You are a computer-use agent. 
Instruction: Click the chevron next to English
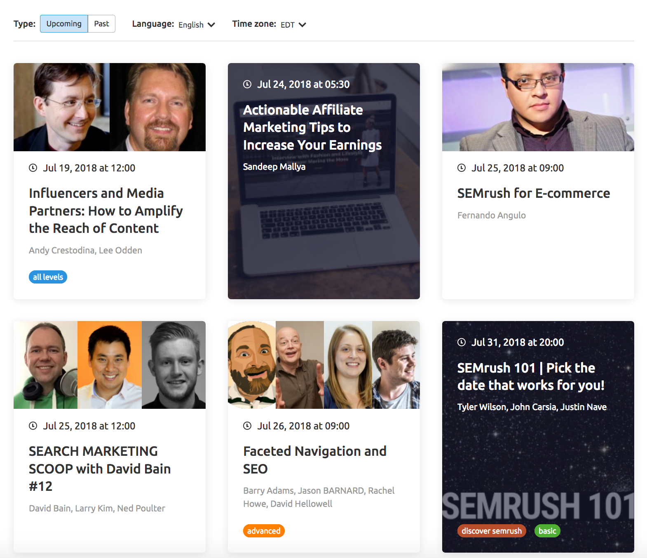coord(211,25)
